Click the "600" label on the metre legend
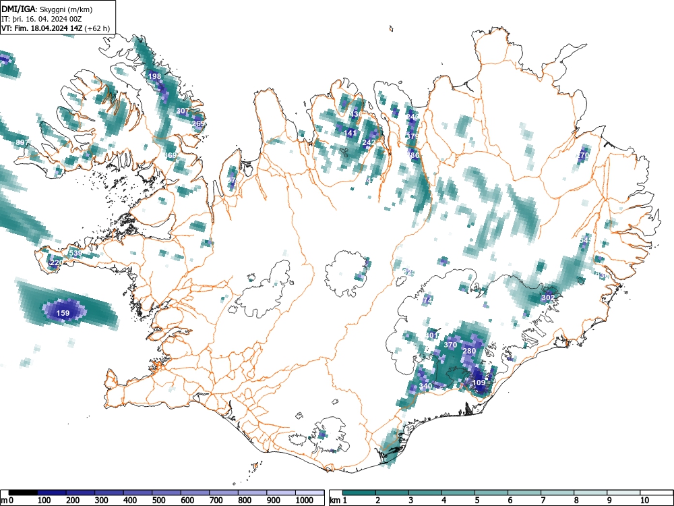The image size is (674, 506). tap(187, 501)
